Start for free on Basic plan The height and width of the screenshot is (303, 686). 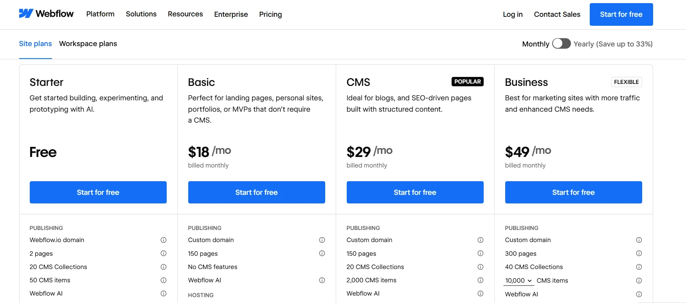tap(257, 192)
